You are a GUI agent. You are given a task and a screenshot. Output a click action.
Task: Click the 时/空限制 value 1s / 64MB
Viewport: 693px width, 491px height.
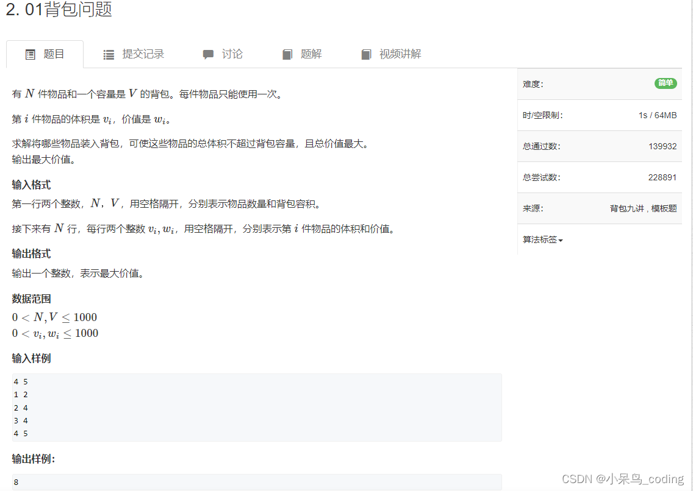tap(657, 115)
